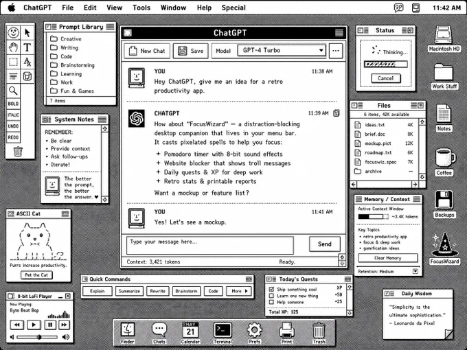The image size is (467, 350).
Task: Open the three-dots options menu
Action: point(336,51)
